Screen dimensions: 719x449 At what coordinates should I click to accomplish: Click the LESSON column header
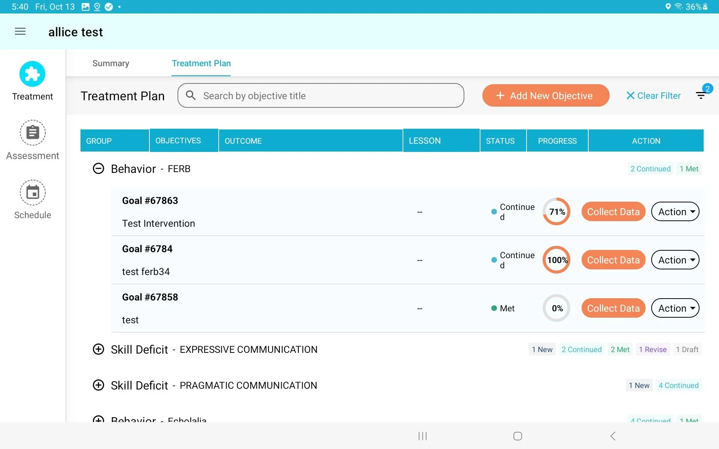pos(441,141)
